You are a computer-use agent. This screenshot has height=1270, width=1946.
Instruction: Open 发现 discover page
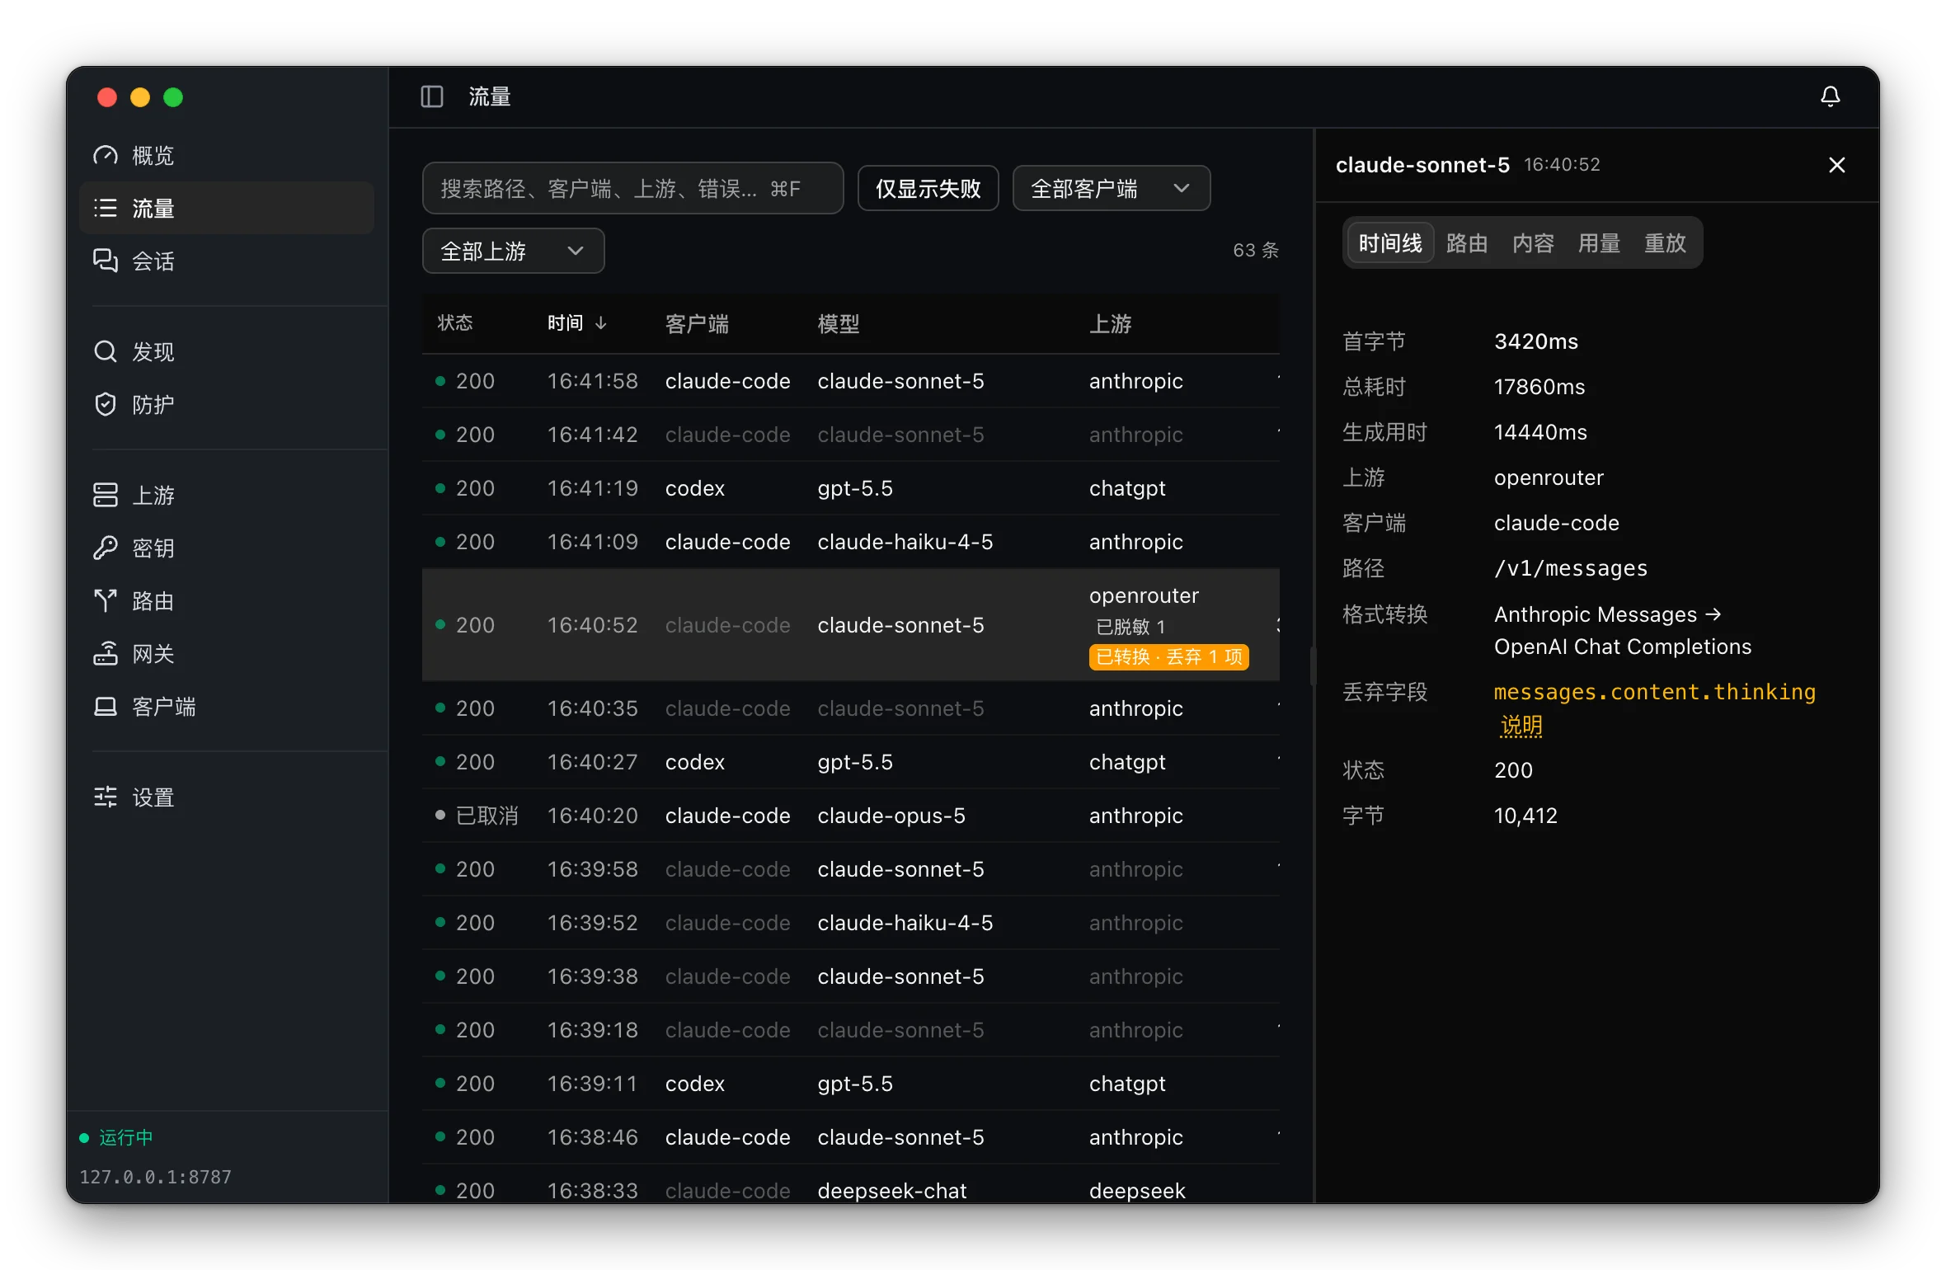(226, 351)
